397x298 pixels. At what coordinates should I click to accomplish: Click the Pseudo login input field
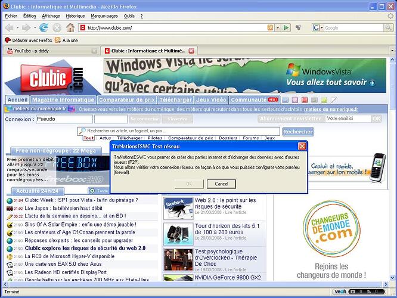coord(64,119)
